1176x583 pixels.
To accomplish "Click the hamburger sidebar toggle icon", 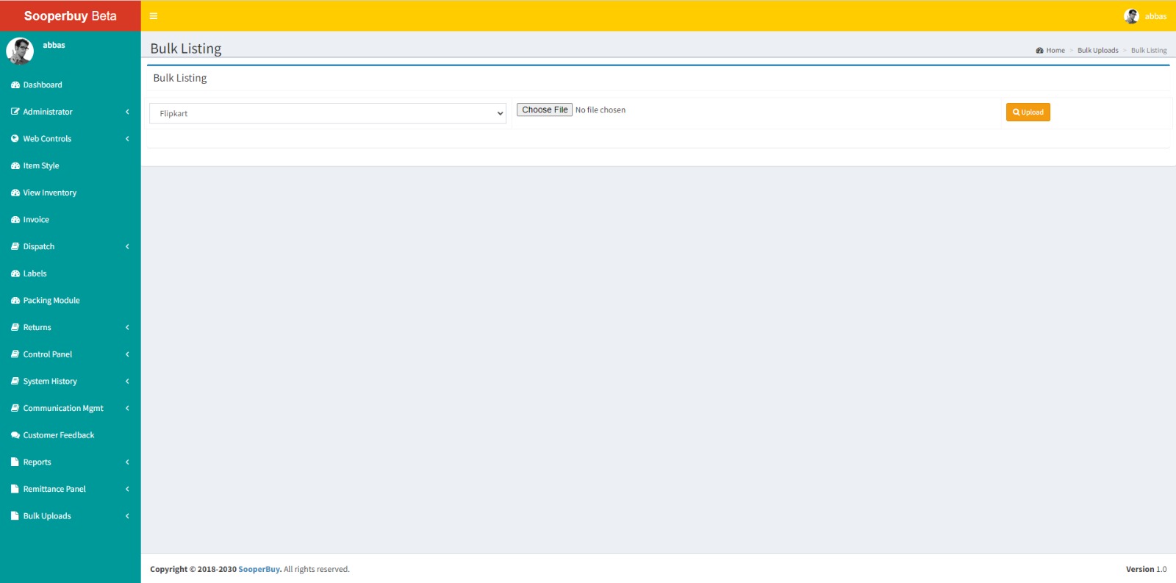I will [x=154, y=16].
